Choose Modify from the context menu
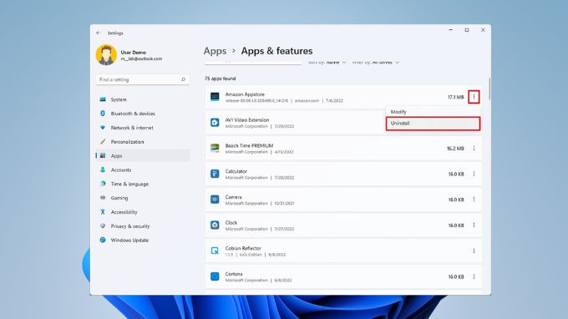 [x=434, y=112]
